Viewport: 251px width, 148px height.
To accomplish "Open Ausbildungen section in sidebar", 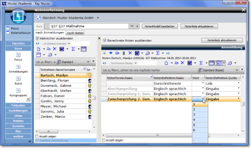I will [x=18, y=110].
